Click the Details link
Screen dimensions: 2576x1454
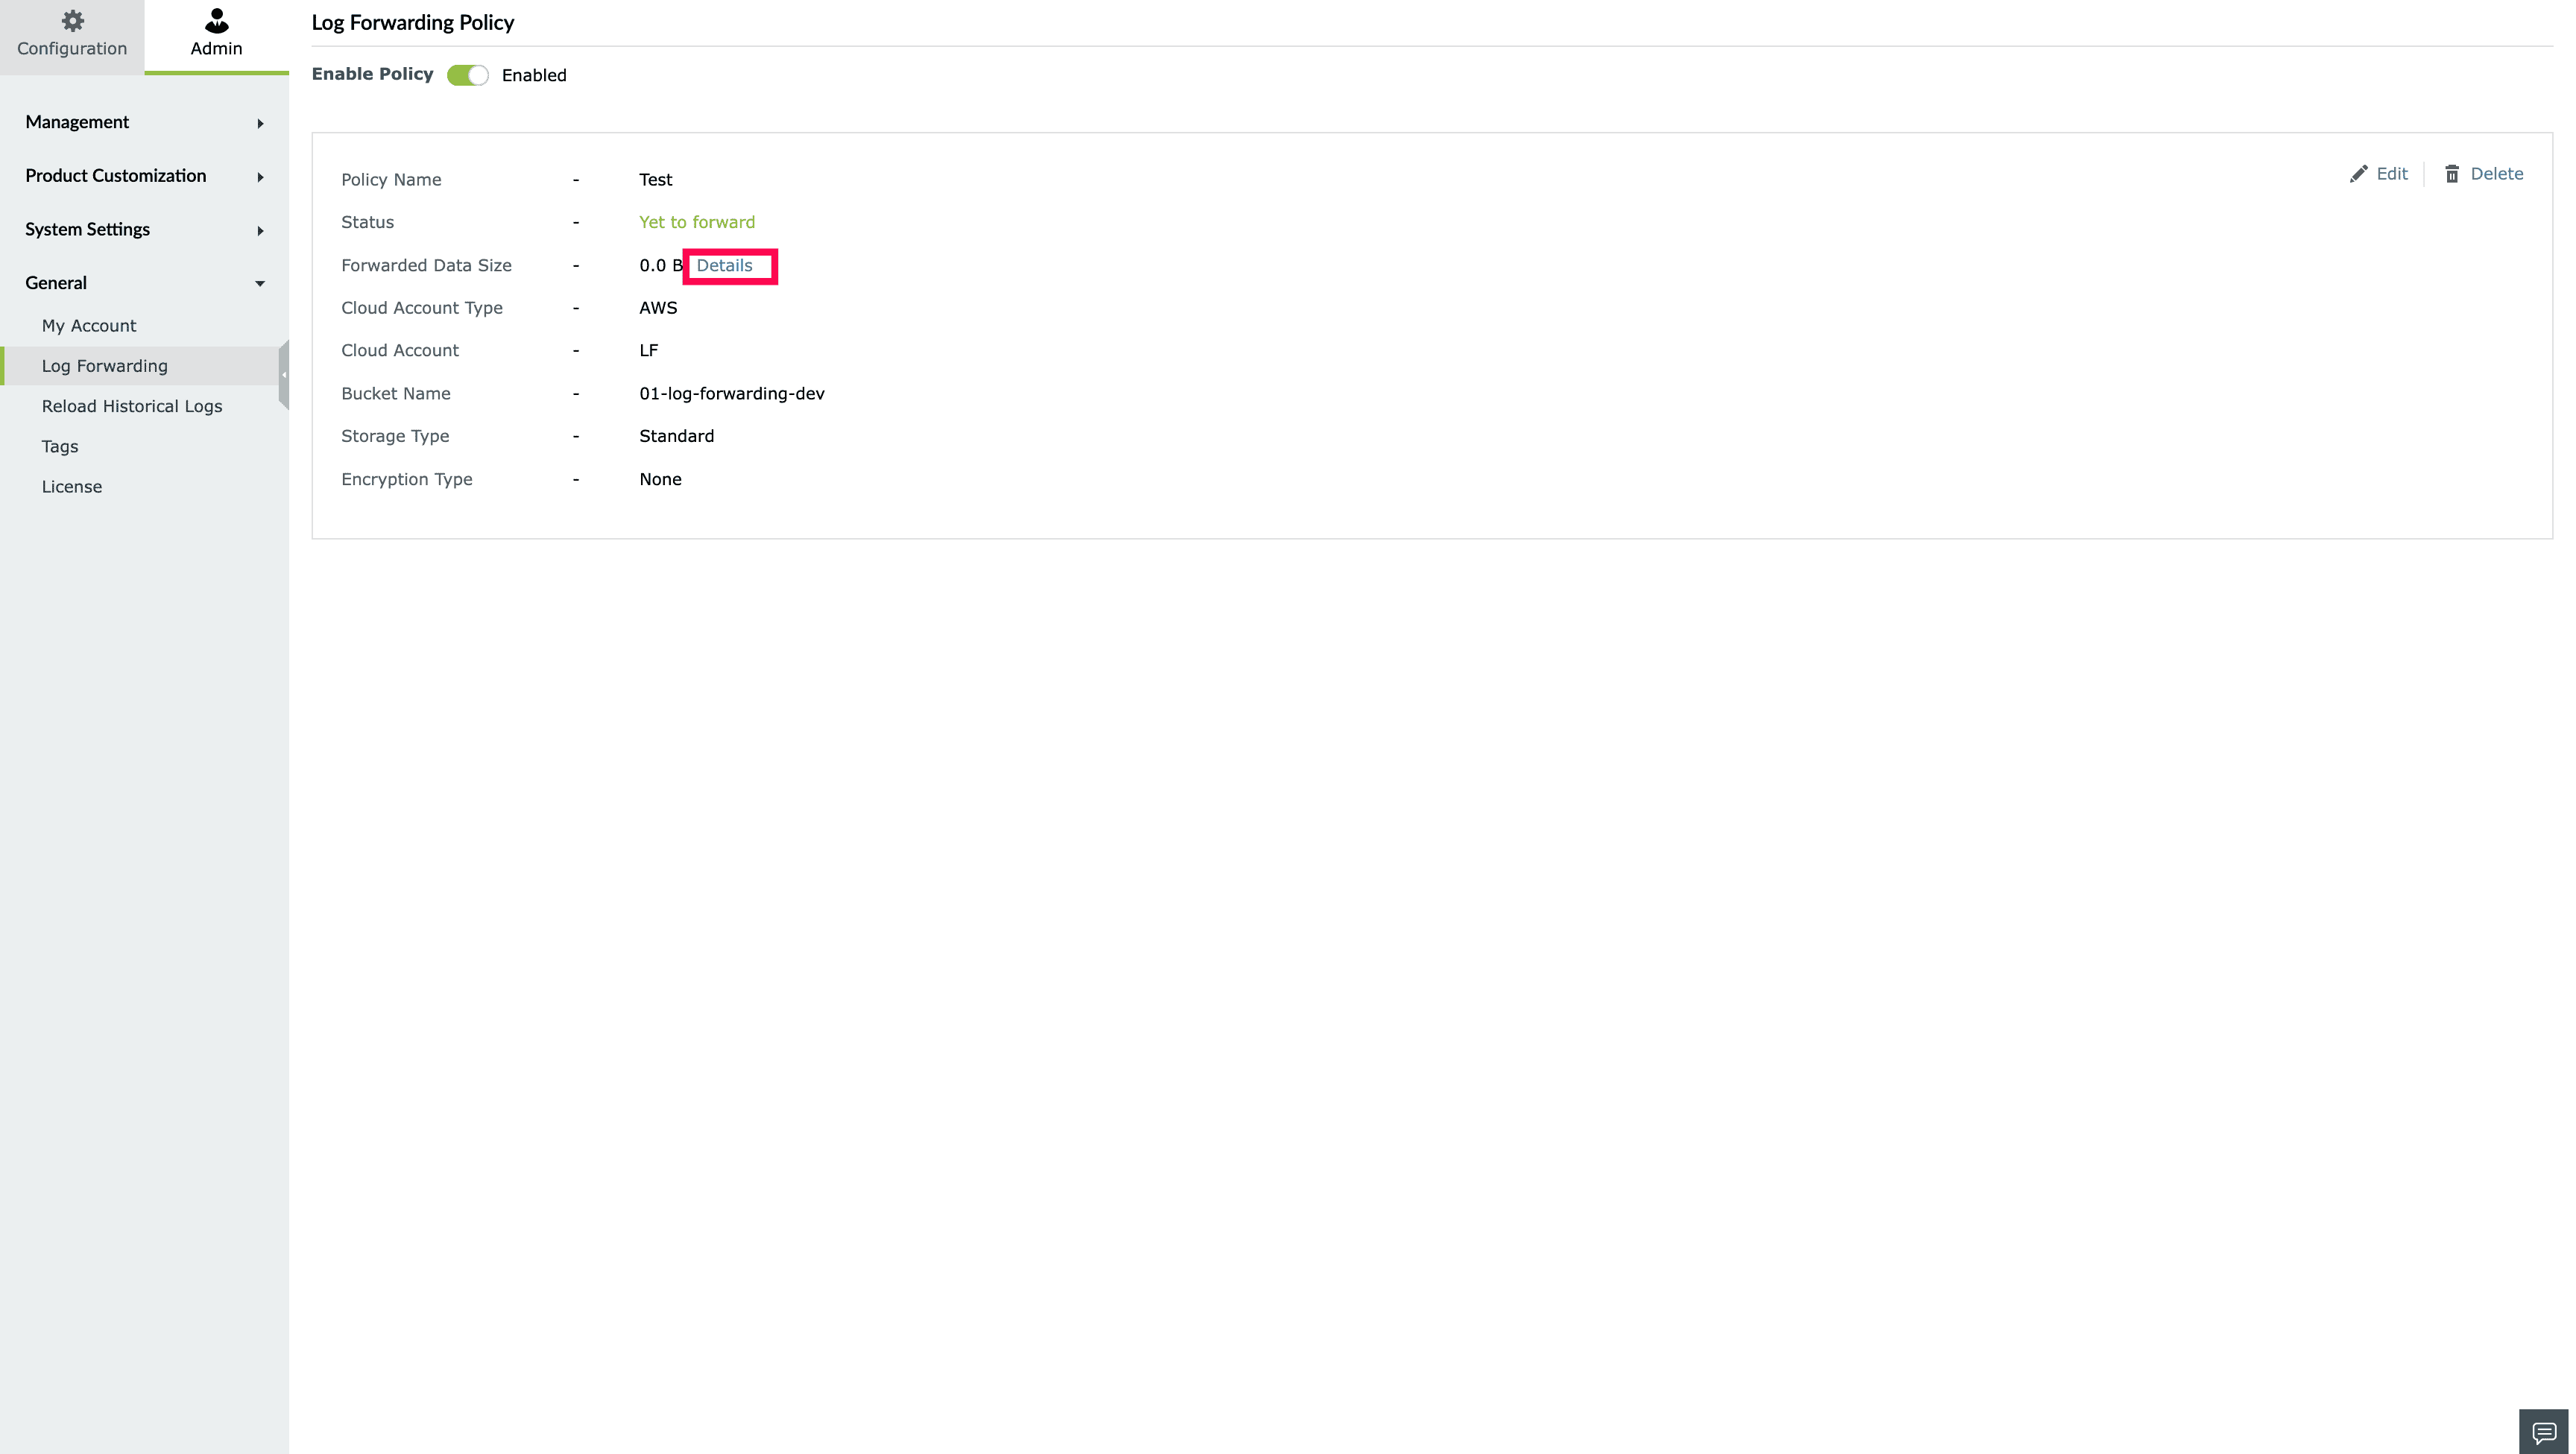pyautogui.click(x=724, y=265)
